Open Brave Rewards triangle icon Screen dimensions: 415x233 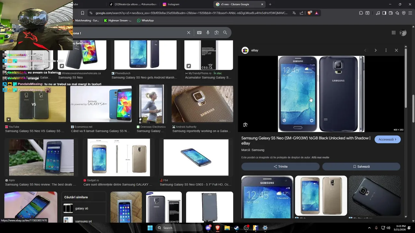pyautogui.click(x=316, y=13)
